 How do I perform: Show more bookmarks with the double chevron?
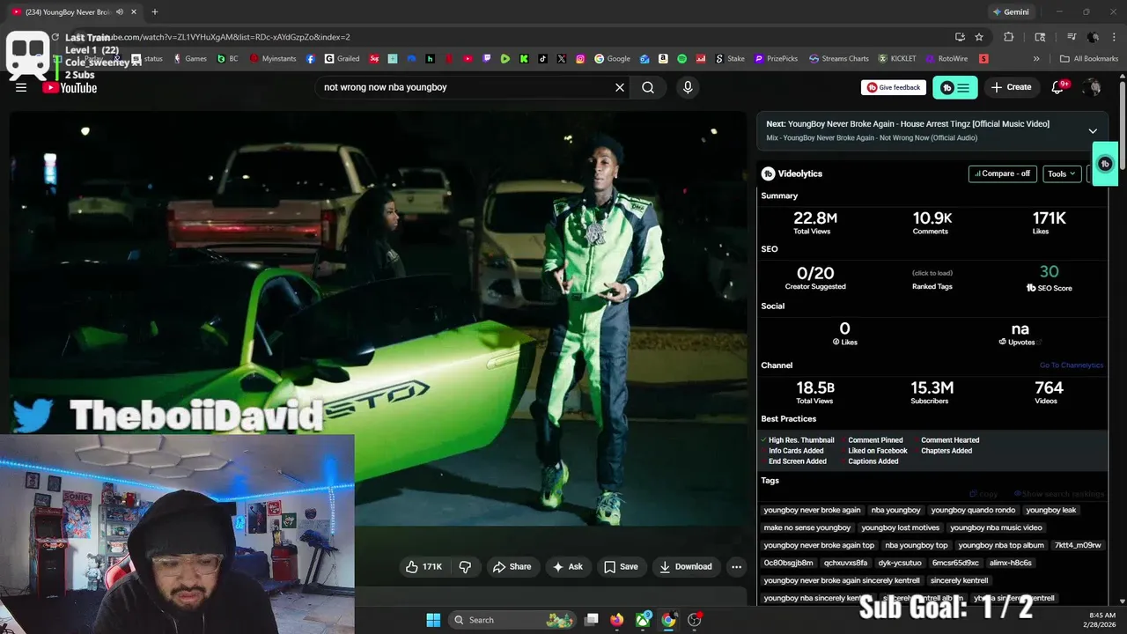coord(1036,59)
